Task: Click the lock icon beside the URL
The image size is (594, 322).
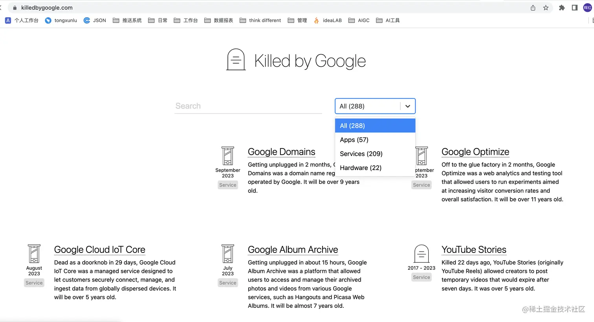Action: 15,8
